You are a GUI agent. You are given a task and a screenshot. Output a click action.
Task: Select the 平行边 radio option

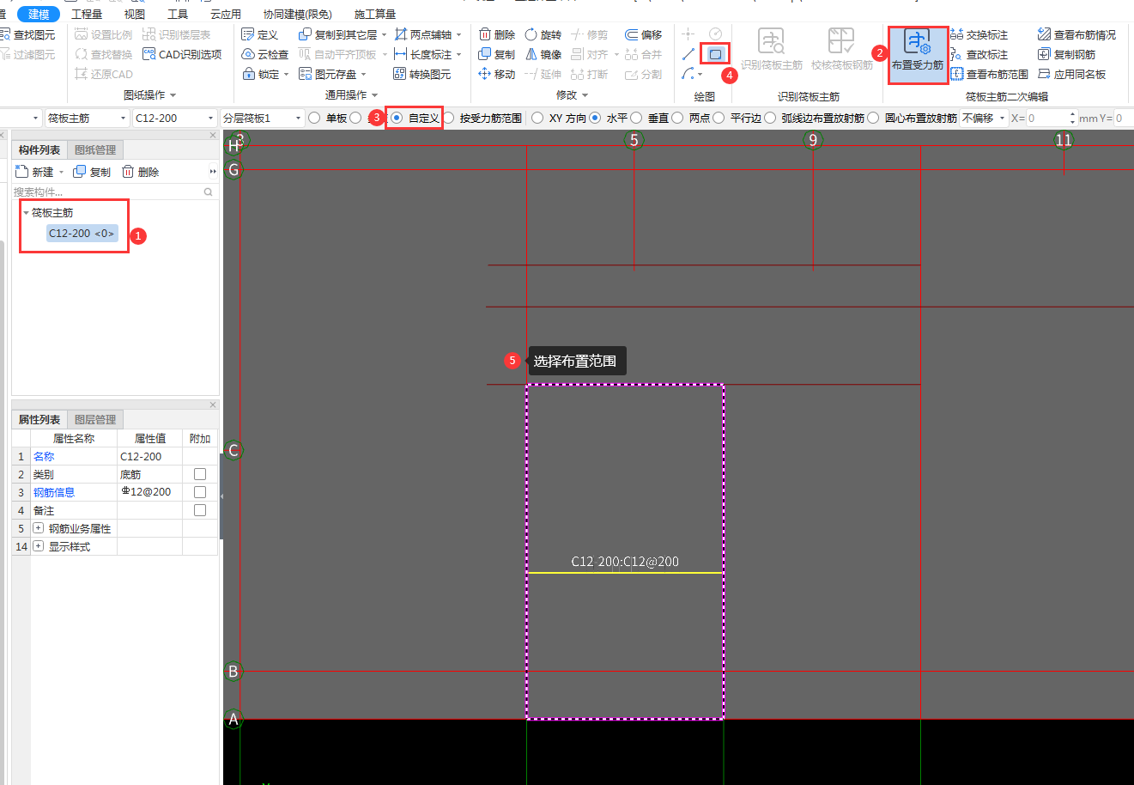click(x=719, y=118)
